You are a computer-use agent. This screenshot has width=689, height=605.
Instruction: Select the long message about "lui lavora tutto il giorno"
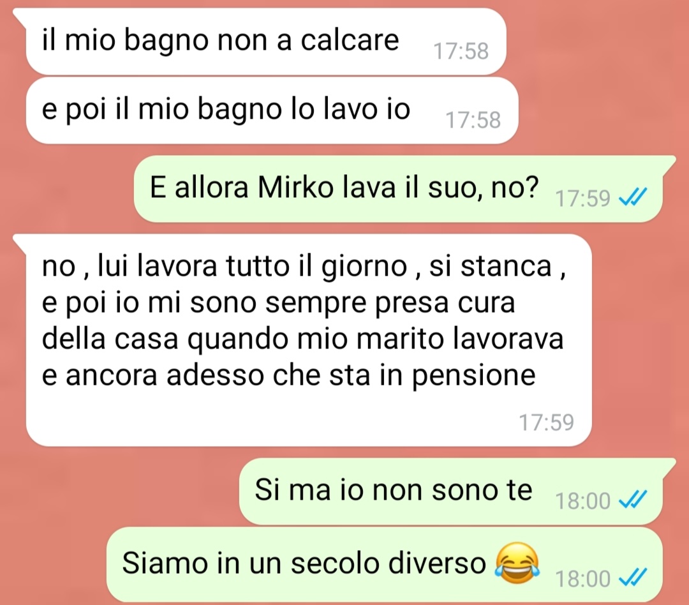click(x=309, y=340)
